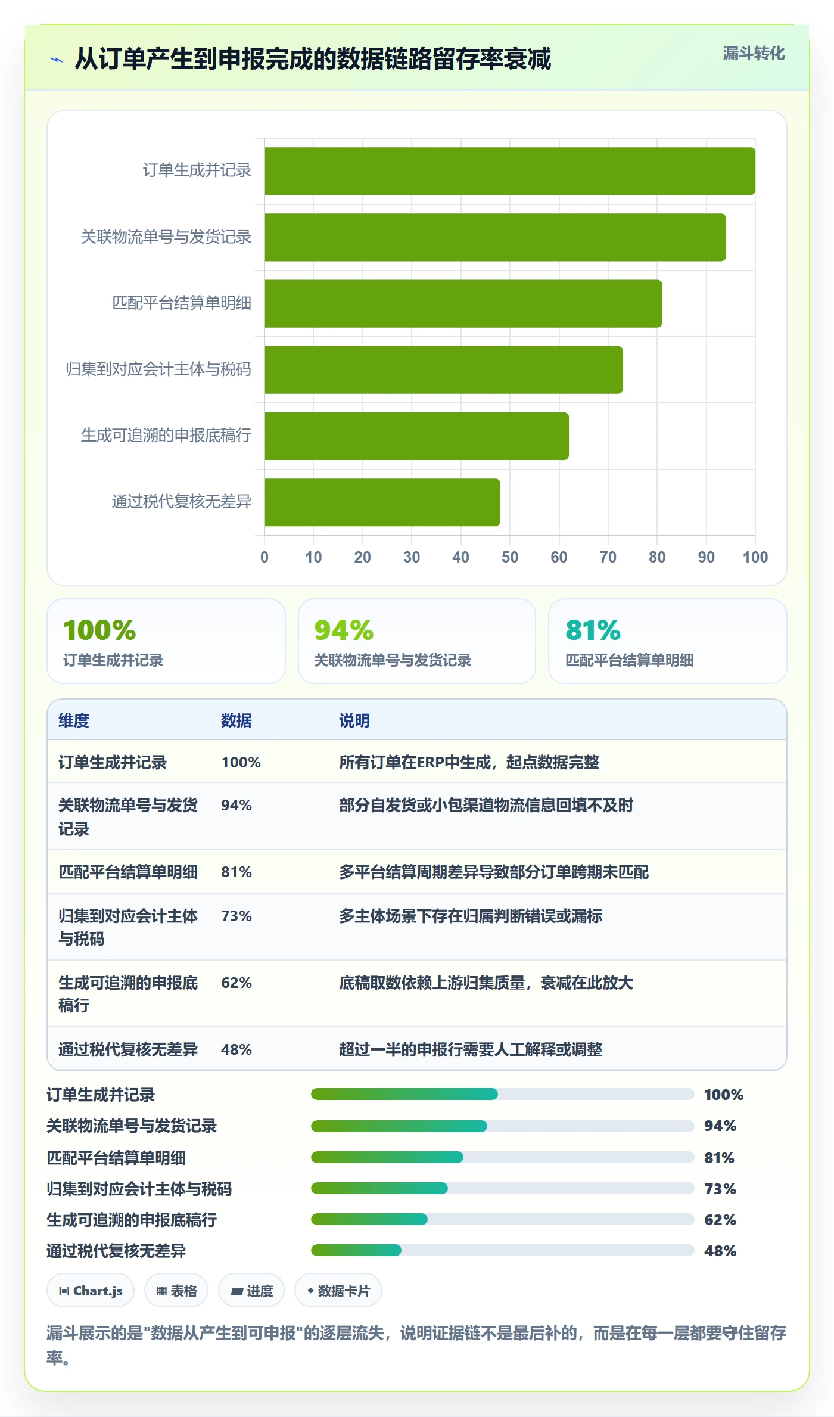Click the chart x-axis label 100
This screenshot has width=834, height=1417.
(x=755, y=557)
